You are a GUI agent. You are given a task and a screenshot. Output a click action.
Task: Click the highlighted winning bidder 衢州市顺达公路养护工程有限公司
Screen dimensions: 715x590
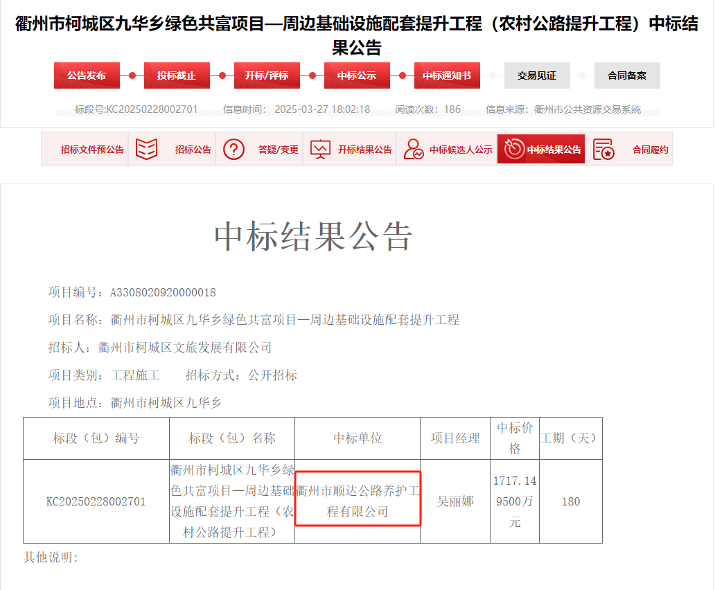(357, 501)
